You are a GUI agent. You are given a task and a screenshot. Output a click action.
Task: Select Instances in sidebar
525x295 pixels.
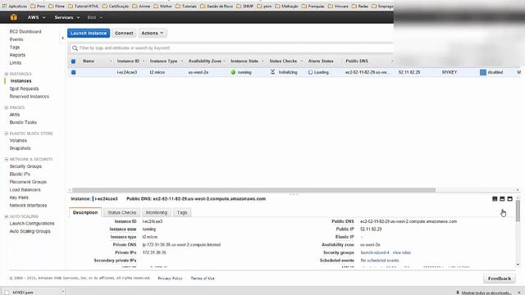tap(21, 81)
